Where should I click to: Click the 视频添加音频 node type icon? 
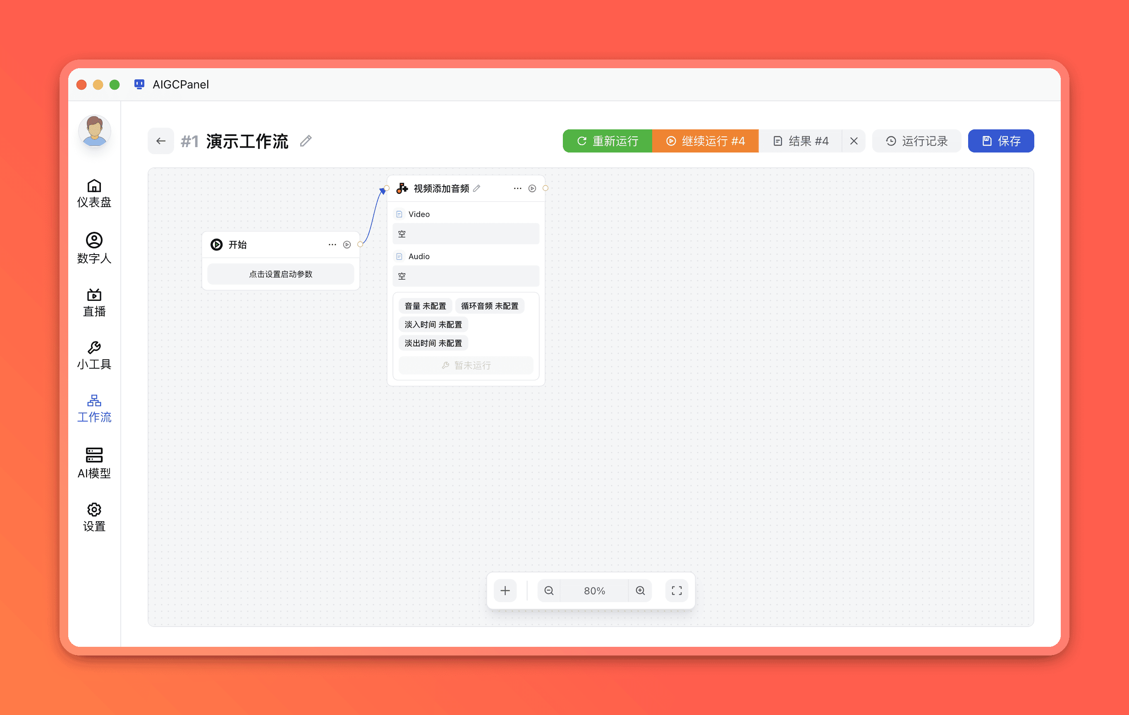point(402,188)
